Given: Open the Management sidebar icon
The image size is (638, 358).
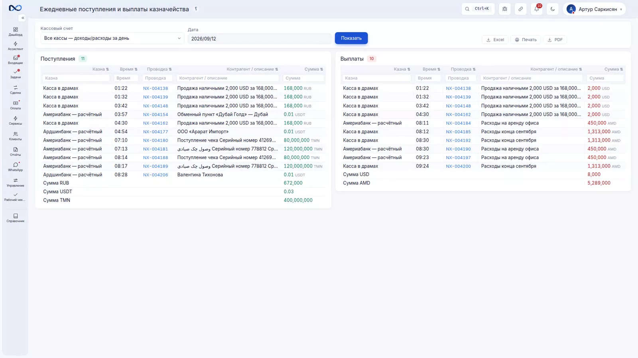Looking at the screenshot, I should 15,182.
